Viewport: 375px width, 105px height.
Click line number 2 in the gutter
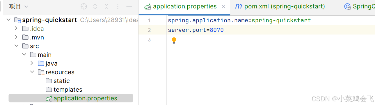tap(149, 30)
